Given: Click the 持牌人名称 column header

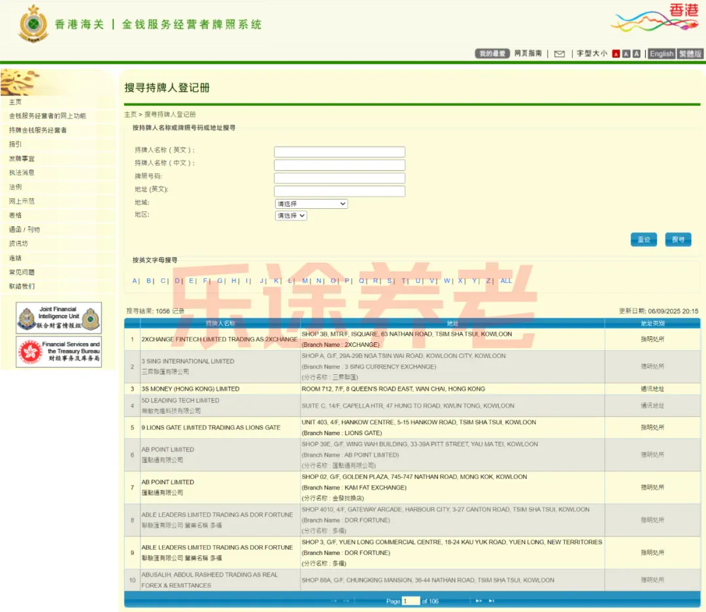Looking at the screenshot, I should [x=220, y=323].
